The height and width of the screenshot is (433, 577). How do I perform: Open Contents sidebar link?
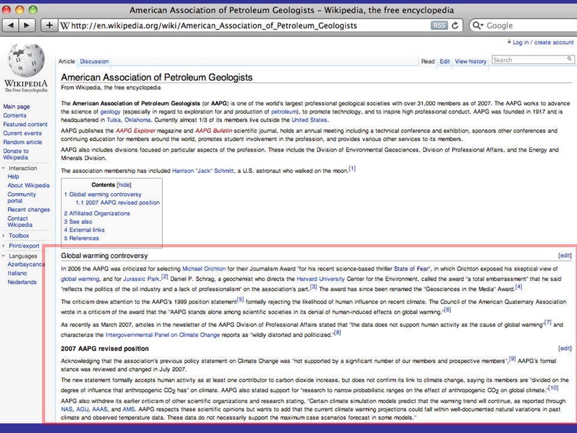(14, 115)
